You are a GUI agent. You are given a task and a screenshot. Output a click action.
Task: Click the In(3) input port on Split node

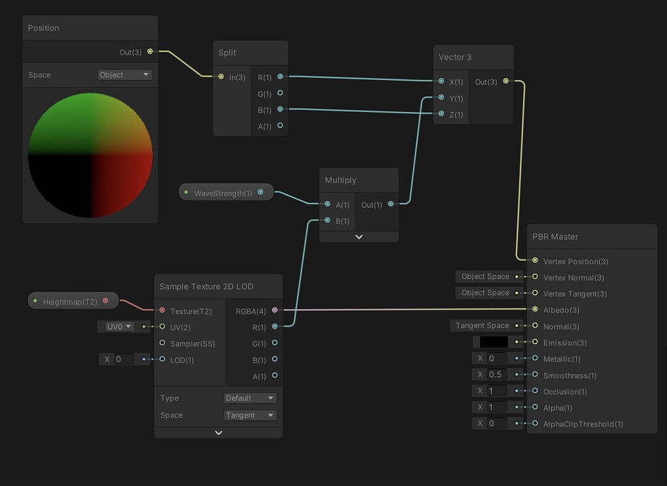pyautogui.click(x=221, y=77)
